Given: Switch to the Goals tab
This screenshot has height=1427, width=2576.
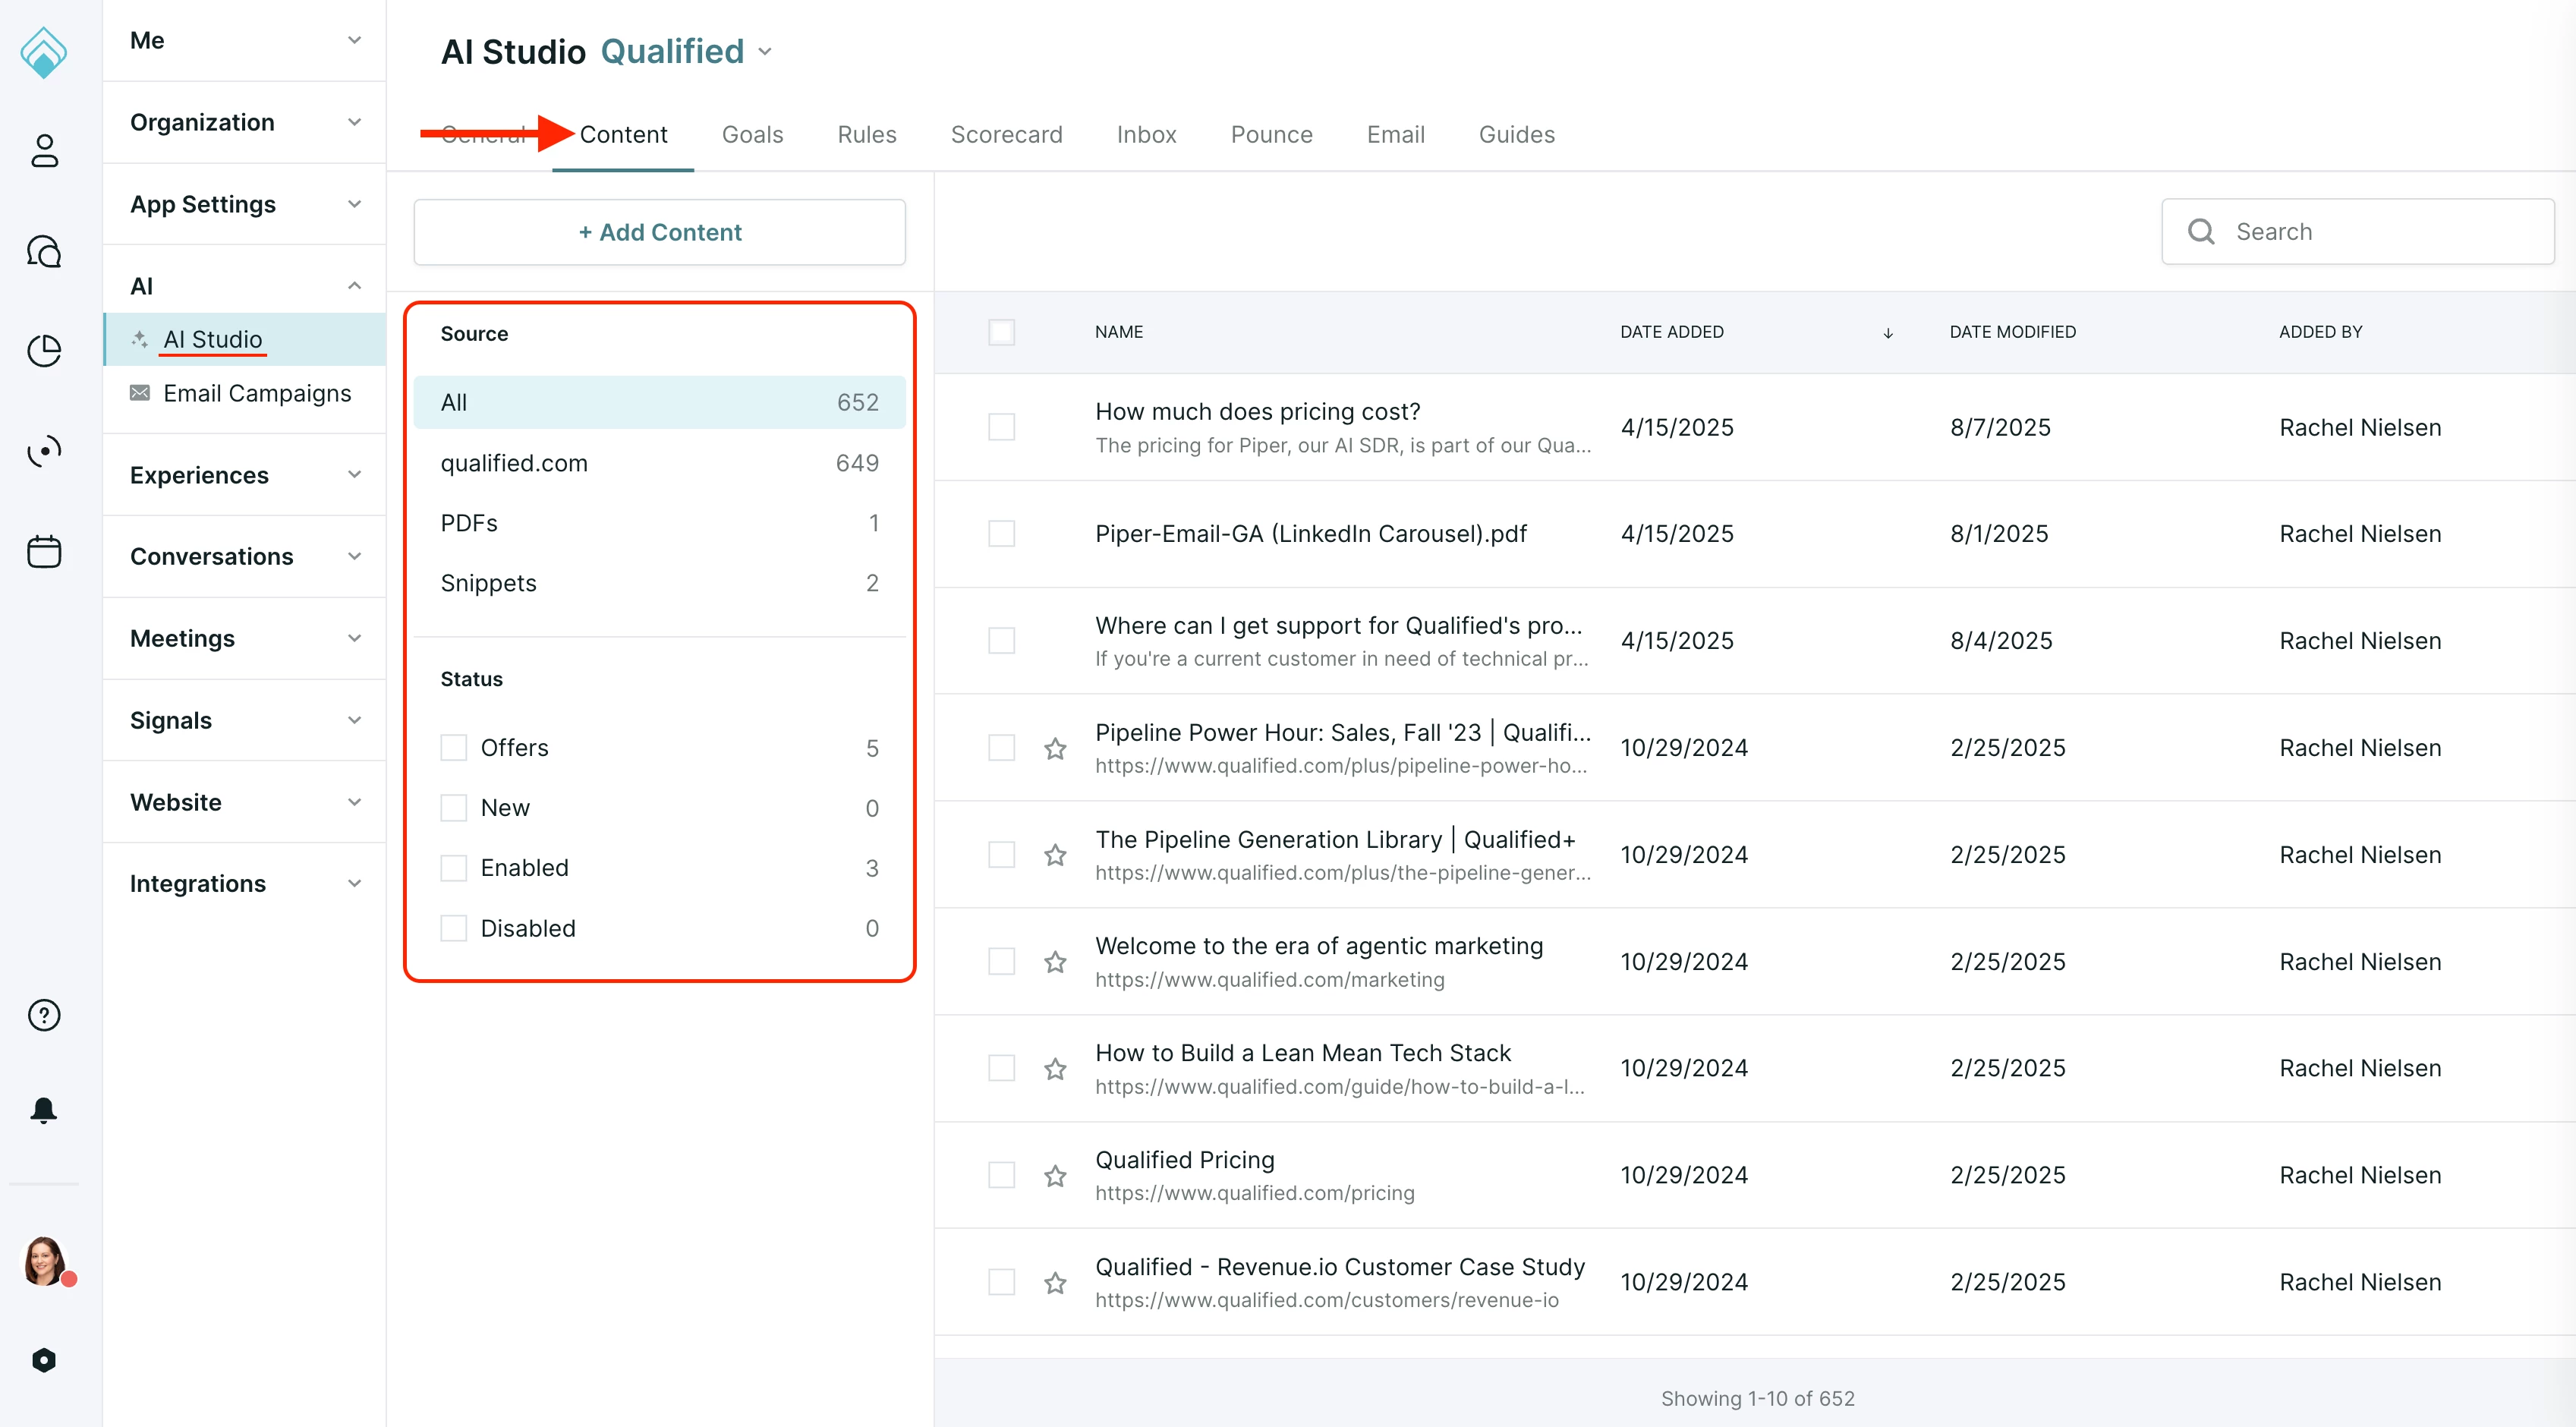Looking at the screenshot, I should coord(752,134).
